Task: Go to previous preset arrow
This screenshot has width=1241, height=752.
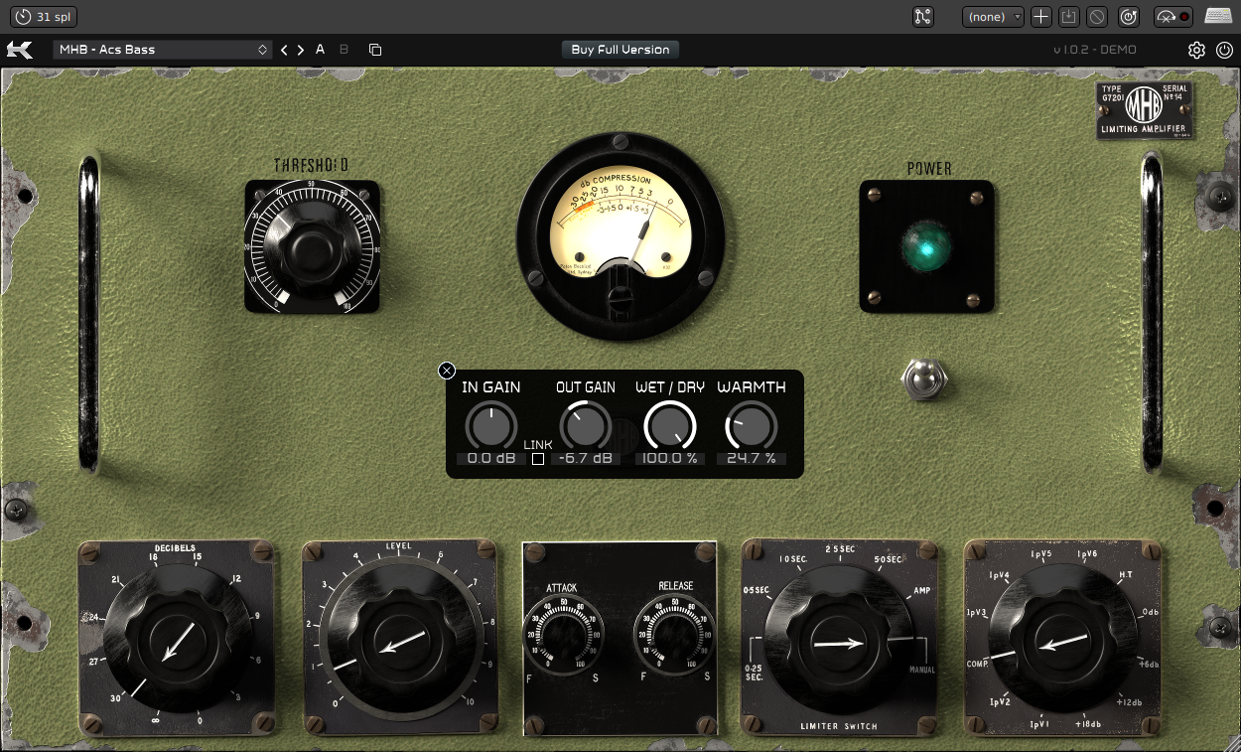Action: click(x=284, y=50)
